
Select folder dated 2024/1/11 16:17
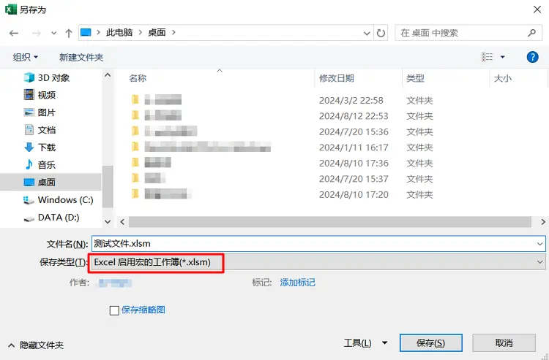pos(282,148)
